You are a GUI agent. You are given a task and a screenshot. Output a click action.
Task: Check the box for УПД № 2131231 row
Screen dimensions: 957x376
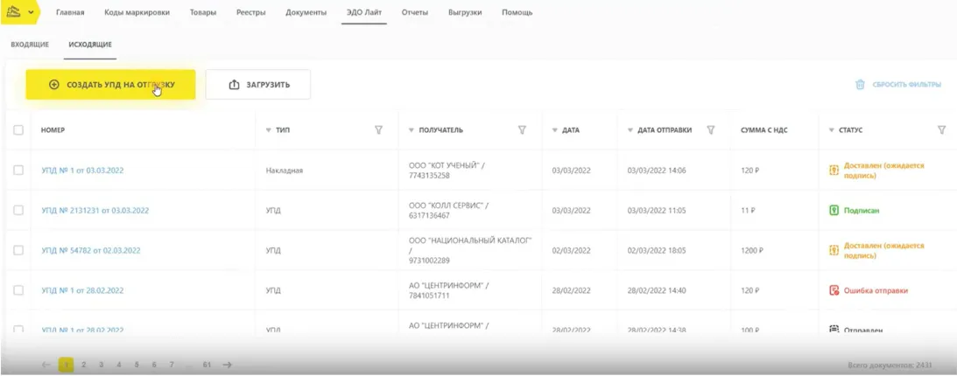click(18, 211)
